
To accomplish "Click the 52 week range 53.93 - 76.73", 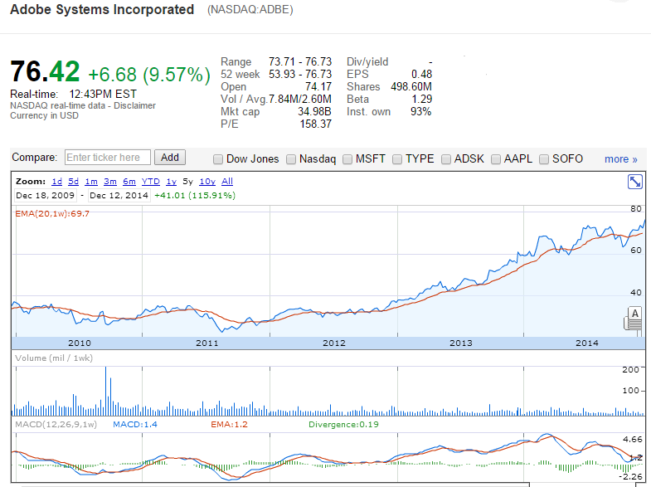I will click(300, 75).
